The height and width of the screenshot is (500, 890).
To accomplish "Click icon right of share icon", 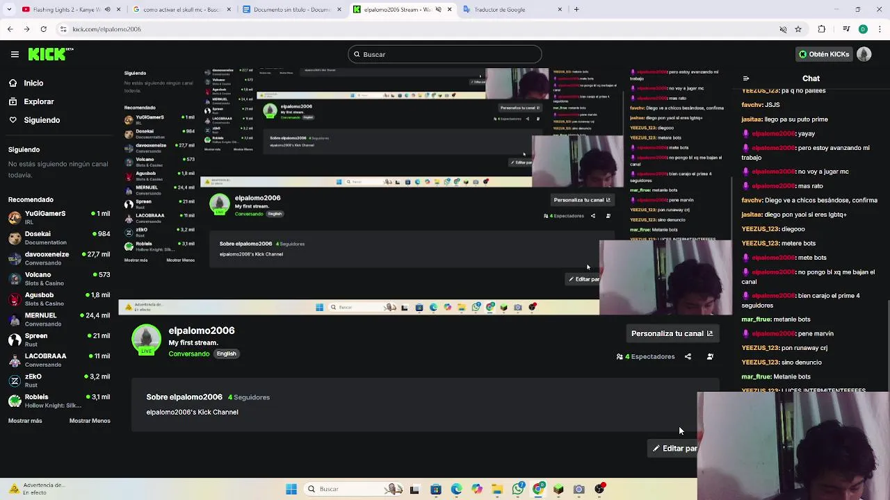I will [710, 356].
